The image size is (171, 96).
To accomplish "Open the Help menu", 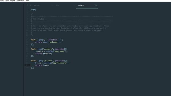I will (x=27, y=1).
